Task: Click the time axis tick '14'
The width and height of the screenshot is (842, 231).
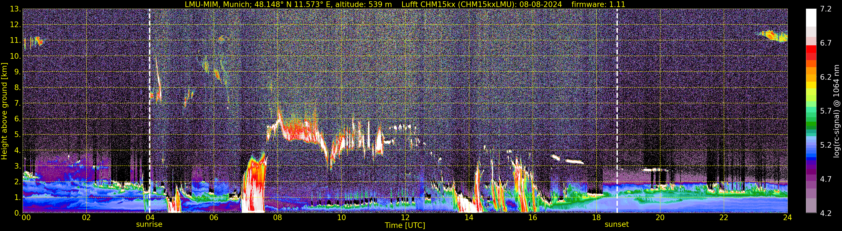Action: (469, 217)
